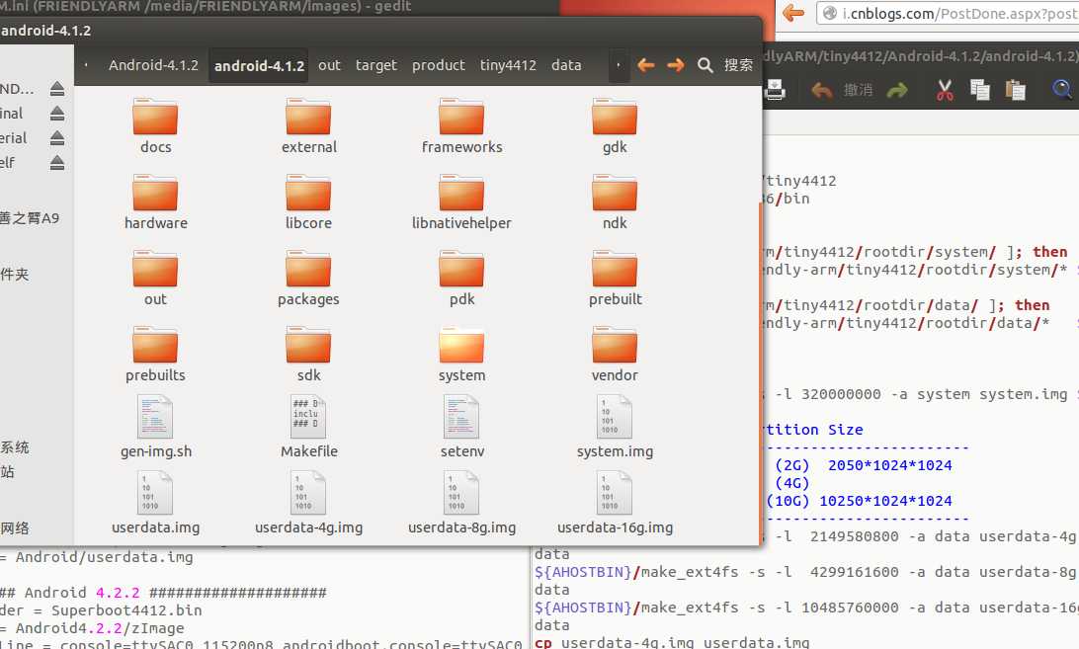Screen dimensions: 1079x649
Task: Eject the ...erial volume in sidebar
Action: [57, 138]
